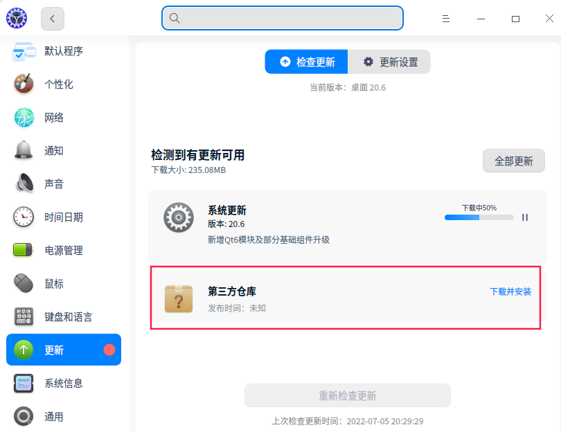
Task: Open the 默认程序 icon in sidebar
Action: (x=24, y=51)
